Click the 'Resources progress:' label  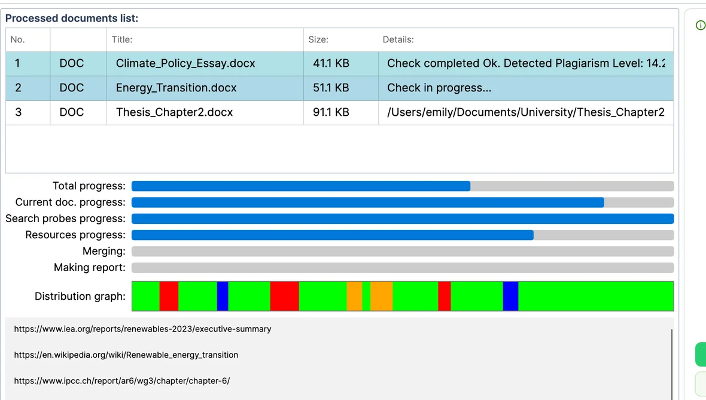click(75, 235)
